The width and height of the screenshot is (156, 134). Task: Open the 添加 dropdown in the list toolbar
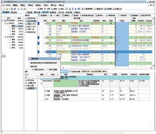point(60,15)
